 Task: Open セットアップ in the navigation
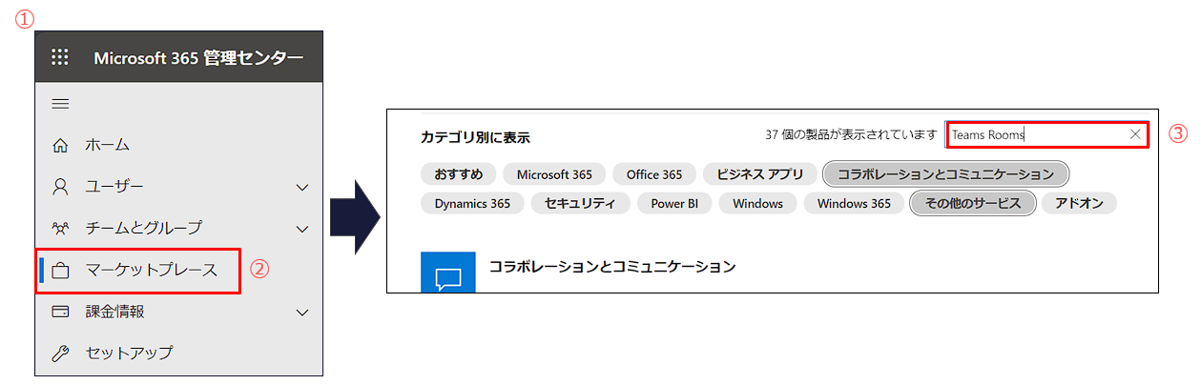129,354
